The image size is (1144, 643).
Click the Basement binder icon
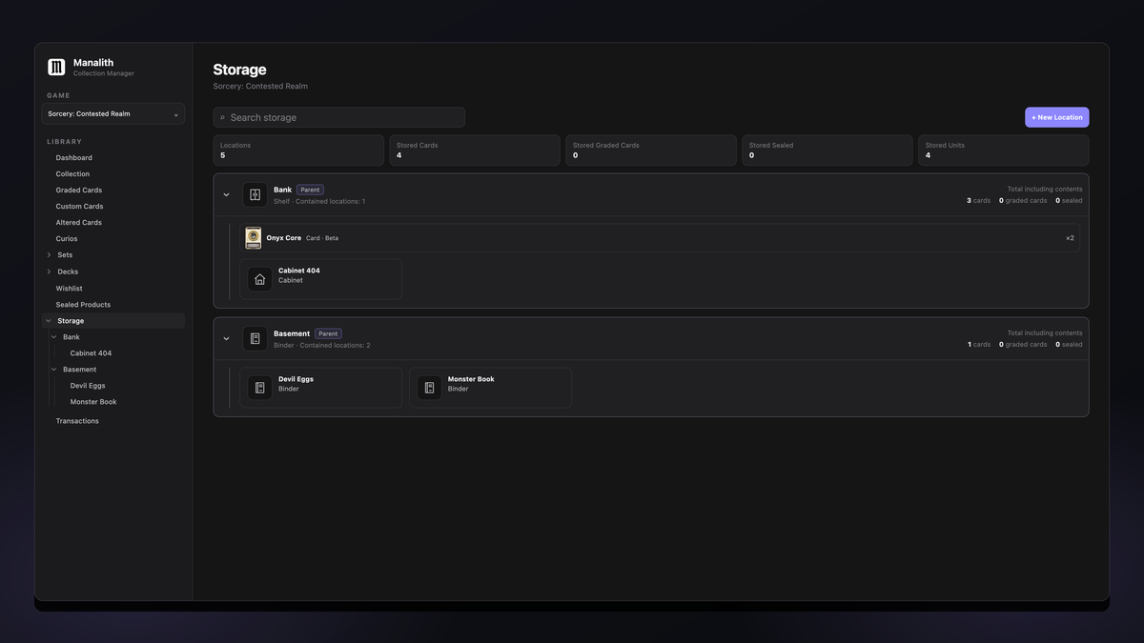click(255, 338)
